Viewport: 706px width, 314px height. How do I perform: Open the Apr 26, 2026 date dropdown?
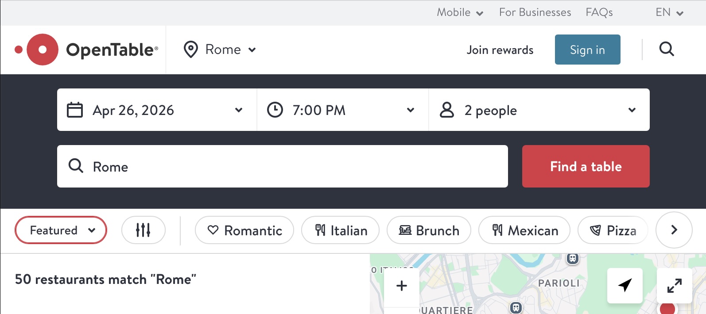(157, 110)
